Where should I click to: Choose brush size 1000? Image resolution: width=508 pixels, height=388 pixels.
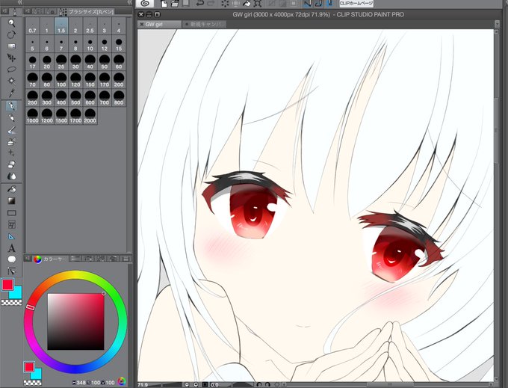pos(32,116)
